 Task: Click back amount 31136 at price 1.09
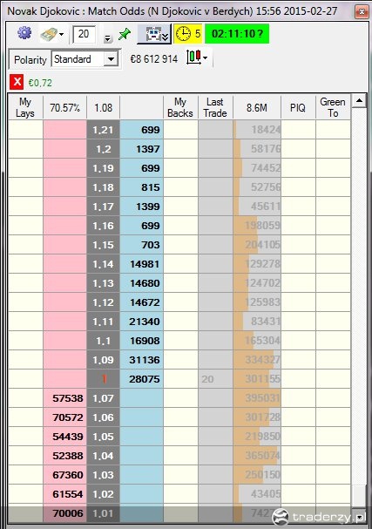pyautogui.click(x=142, y=360)
